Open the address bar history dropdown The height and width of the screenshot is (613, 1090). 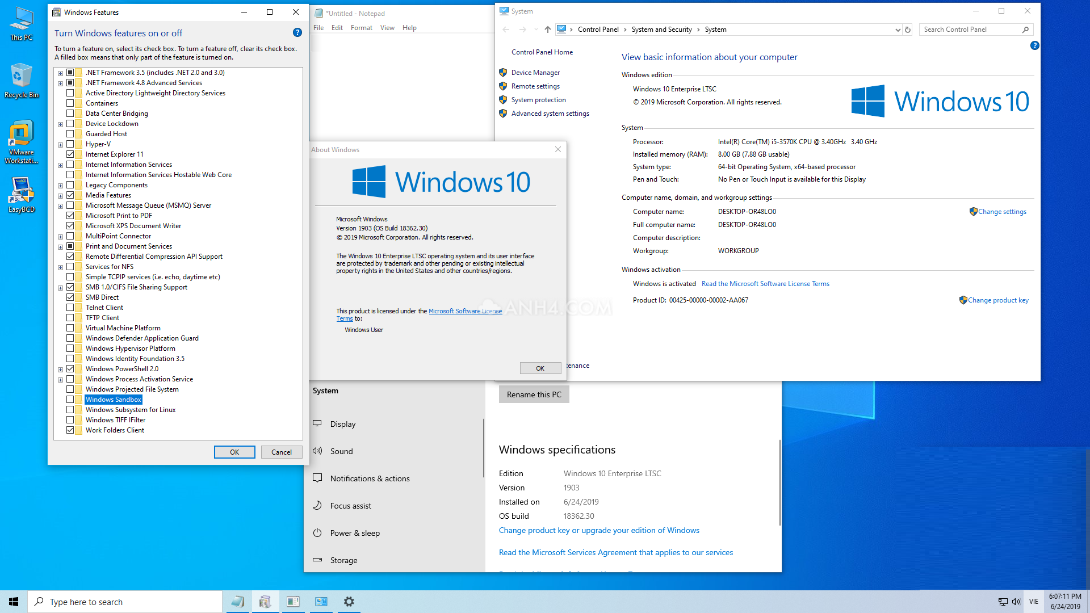point(898,30)
